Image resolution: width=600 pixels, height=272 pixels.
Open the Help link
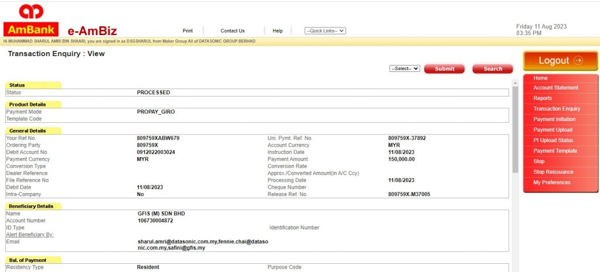pyautogui.click(x=278, y=31)
